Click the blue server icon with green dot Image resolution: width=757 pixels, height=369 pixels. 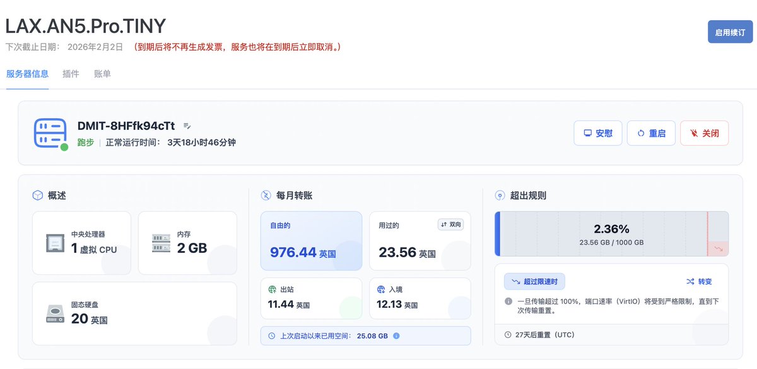(x=50, y=134)
